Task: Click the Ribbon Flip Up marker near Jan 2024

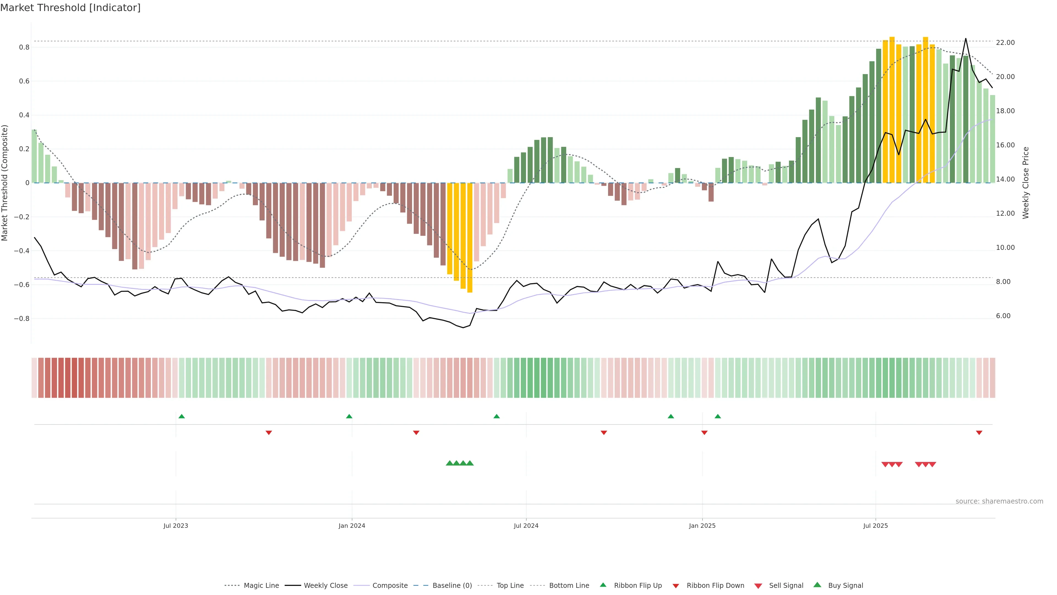Action: coord(349,416)
